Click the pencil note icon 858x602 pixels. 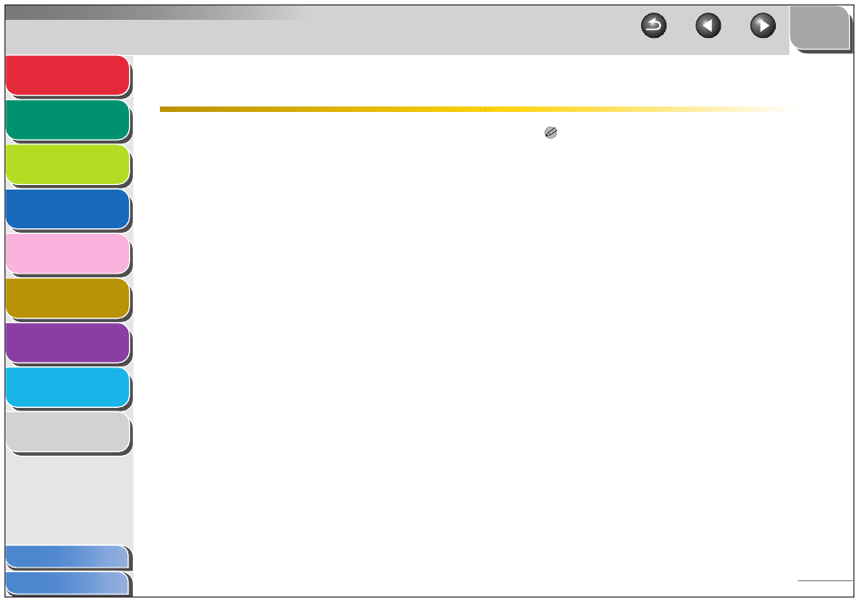[551, 133]
